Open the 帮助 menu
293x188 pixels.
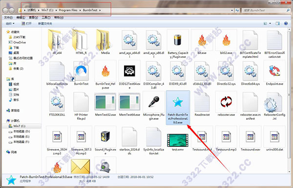(59, 18)
